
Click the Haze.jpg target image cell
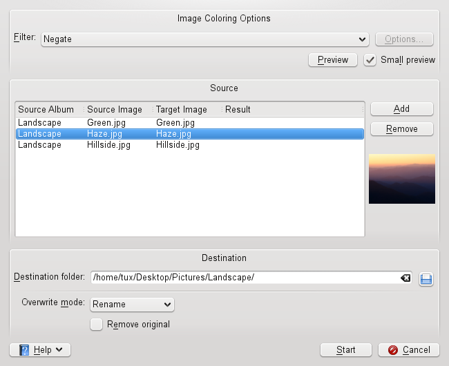[173, 134]
